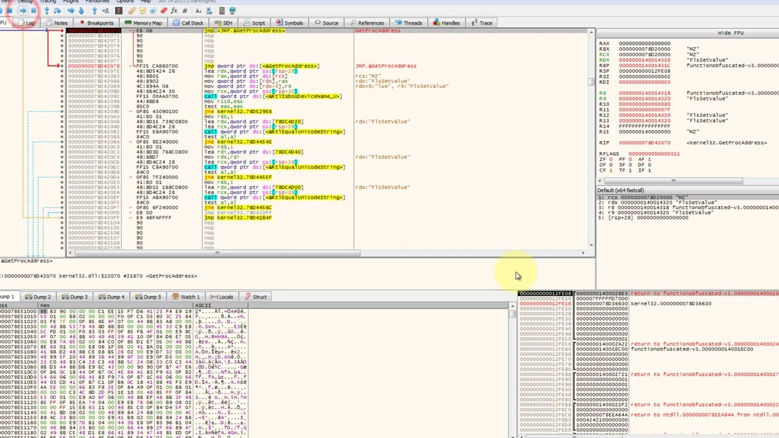Open the Watch 1 tab
This screenshot has height=438, width=779.
(x=186, y=297)
